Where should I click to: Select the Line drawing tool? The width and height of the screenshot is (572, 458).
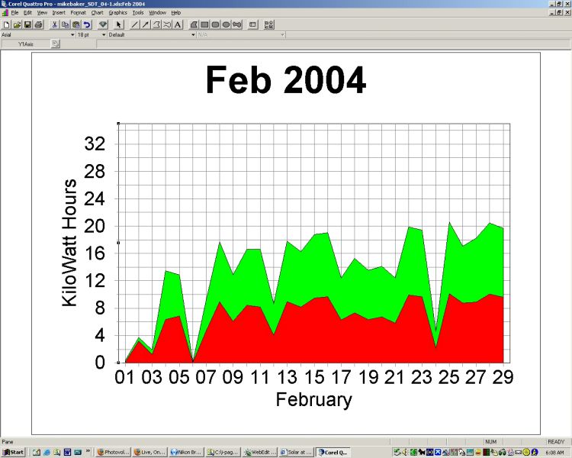[x=135, y=24]
